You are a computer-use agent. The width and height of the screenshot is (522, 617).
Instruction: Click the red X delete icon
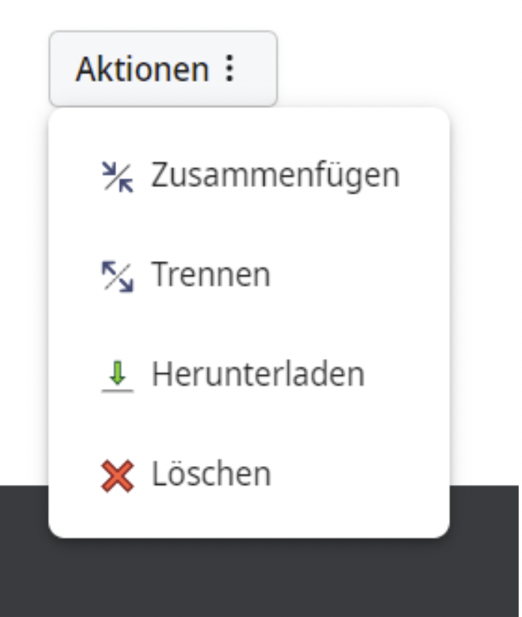pos(117,474)
